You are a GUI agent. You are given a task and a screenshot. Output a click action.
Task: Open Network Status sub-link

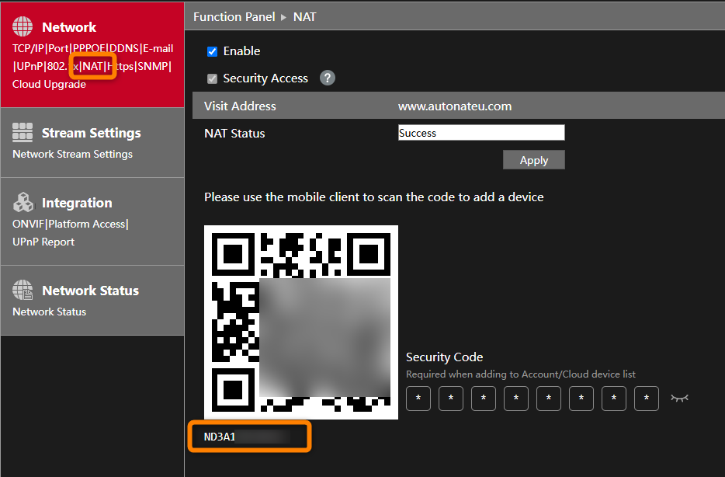tap(50, 312)
